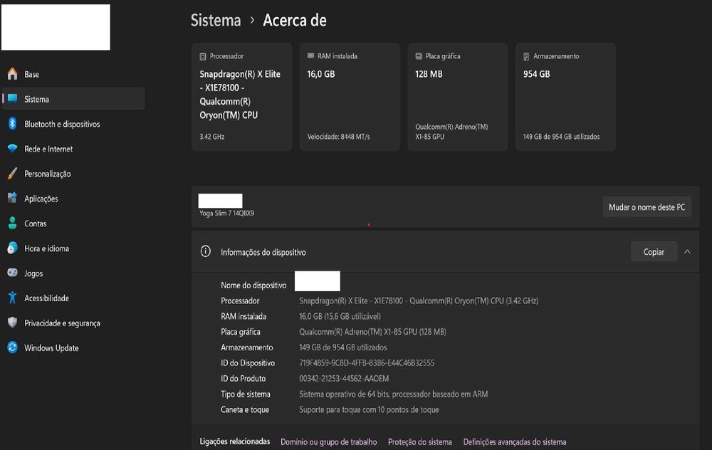Click the Yoga Slim 7 14Q8X9 model text
712x450 pixels.
pyautogui.click(x=226, y=213)
